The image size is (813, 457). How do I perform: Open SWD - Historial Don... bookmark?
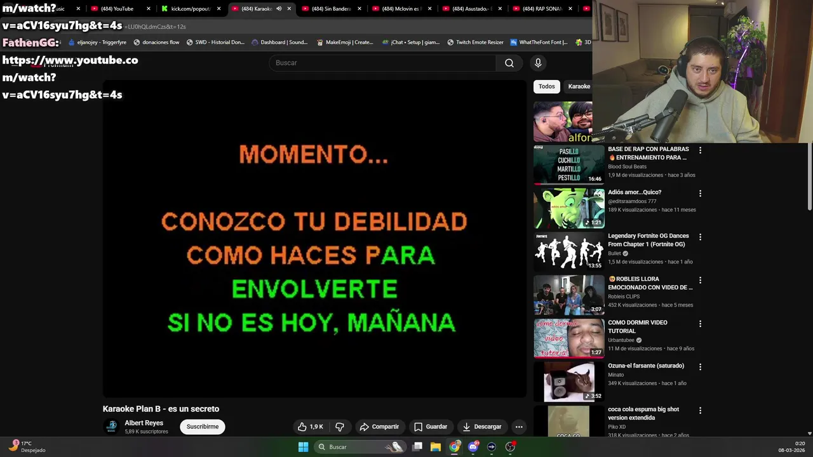215,43
